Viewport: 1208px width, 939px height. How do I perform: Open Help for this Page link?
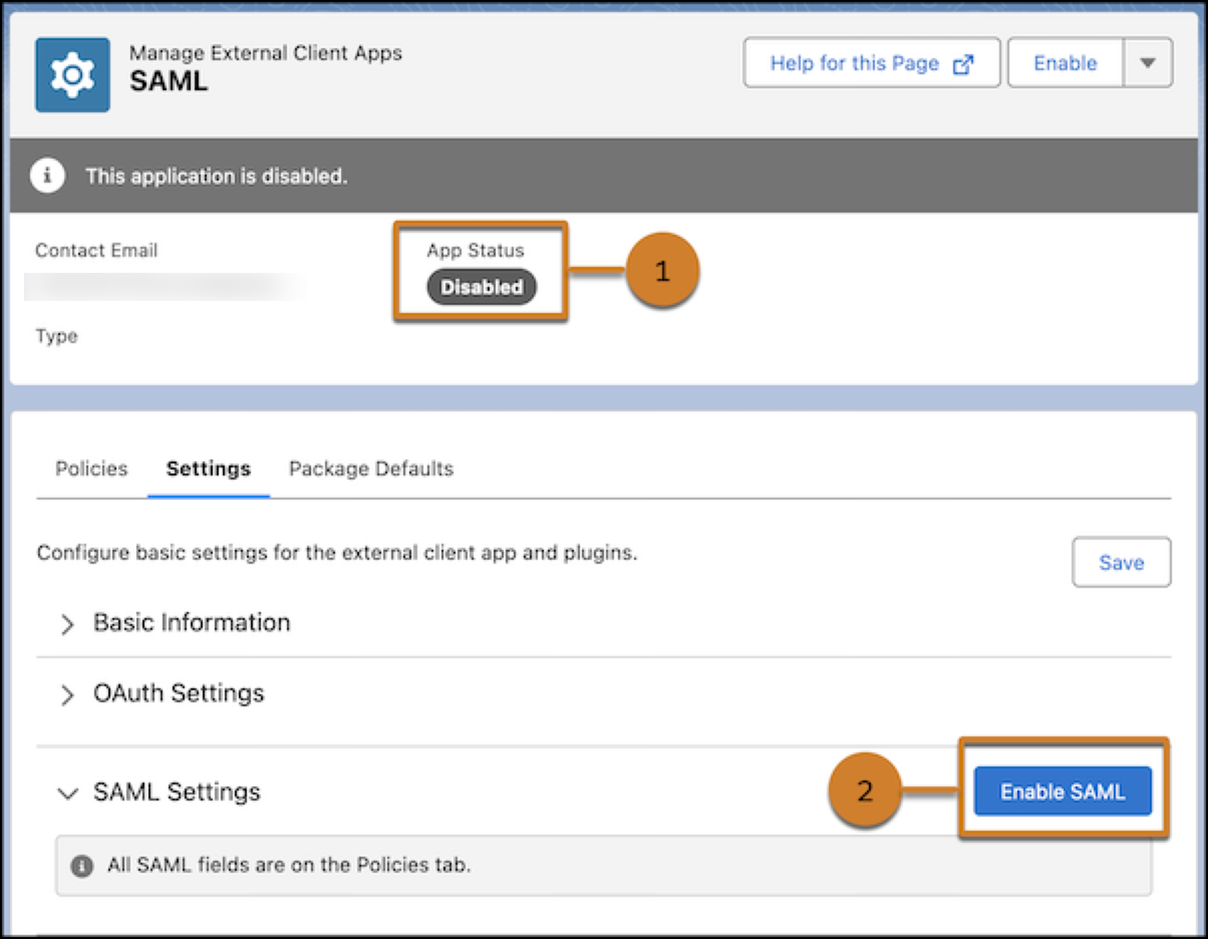click(x=872, y=63)
